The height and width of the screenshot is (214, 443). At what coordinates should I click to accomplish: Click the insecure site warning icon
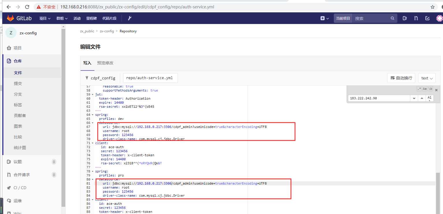pos(38,7)
